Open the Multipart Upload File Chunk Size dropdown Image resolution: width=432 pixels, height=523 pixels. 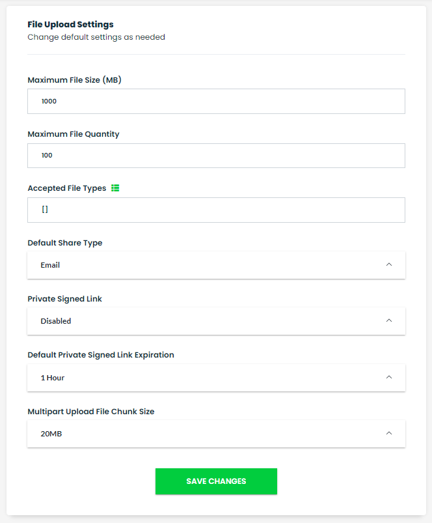[208, 434]
